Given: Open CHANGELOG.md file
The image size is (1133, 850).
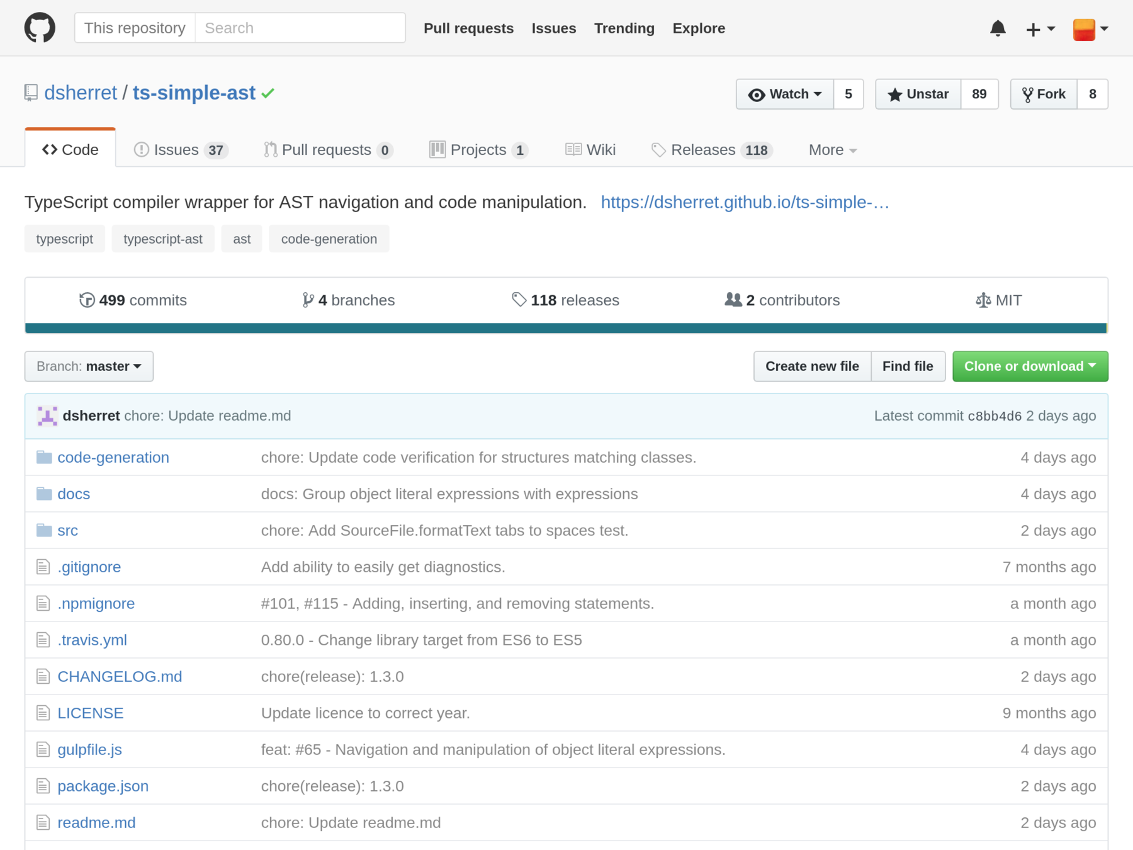Looking at the screenshot, I should (x=120, y=676).
